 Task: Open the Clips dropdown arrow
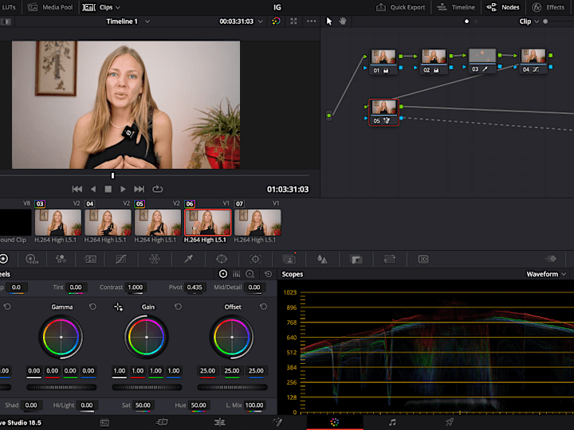[118, 7]
